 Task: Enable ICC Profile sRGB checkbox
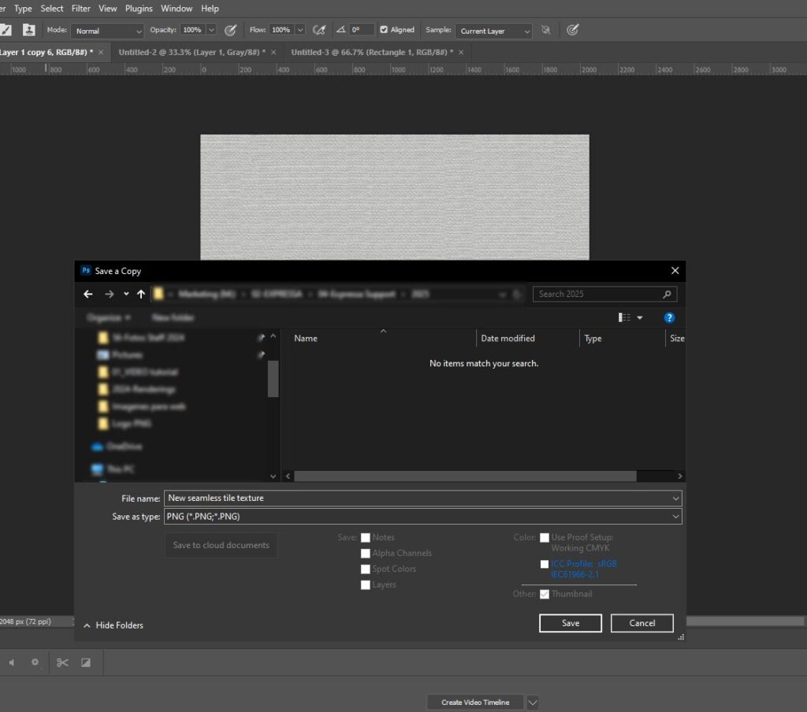coord(545,564)
